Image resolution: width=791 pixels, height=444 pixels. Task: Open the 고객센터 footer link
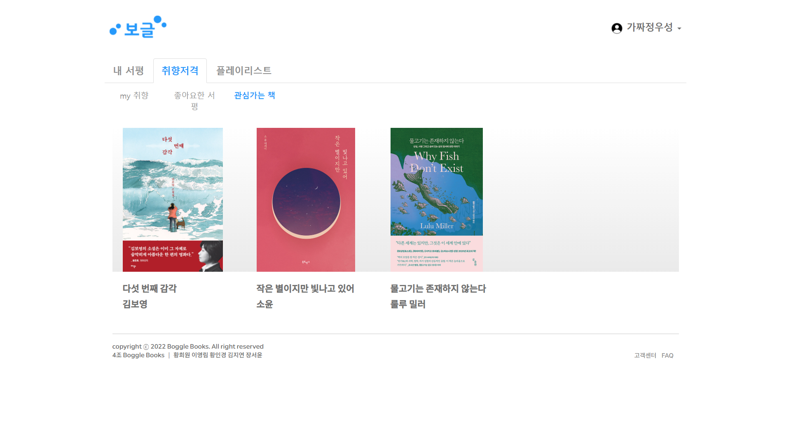[x=645, y=356]
